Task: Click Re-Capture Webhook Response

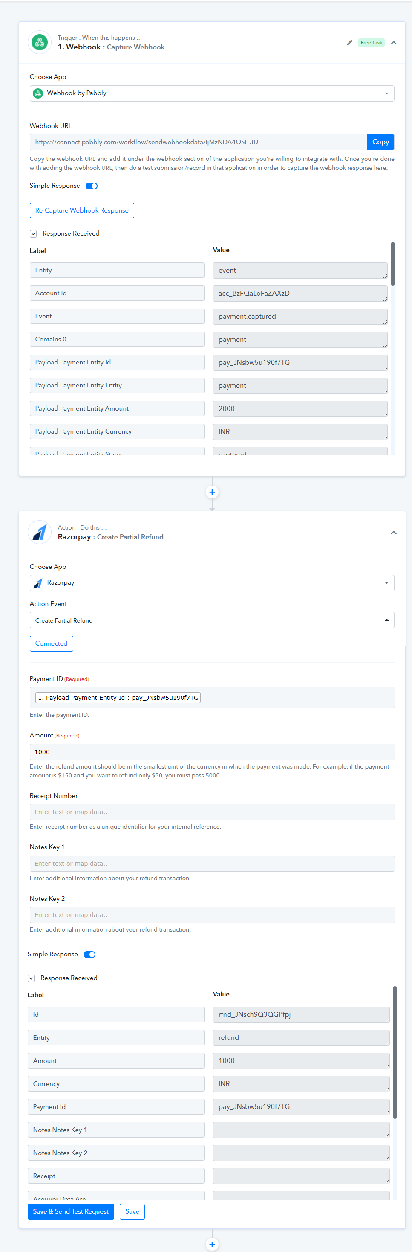Action: 82,210
